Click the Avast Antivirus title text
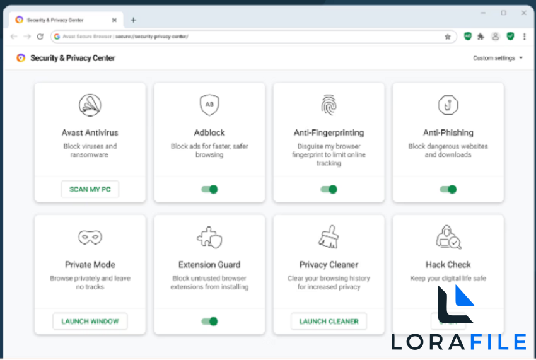This screenshot has height=360, width=536. coord(90,132)
